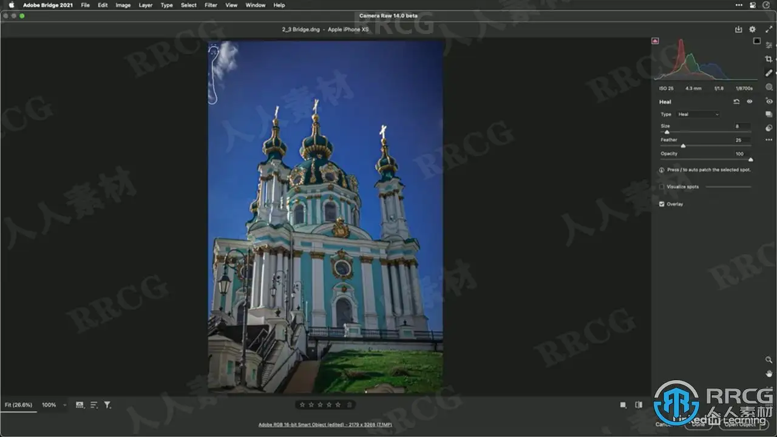
Task: Choose the Red Eye removal tool
Action: (769, 101)
